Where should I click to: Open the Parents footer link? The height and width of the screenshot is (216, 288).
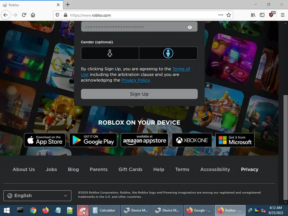pos(99,169)
